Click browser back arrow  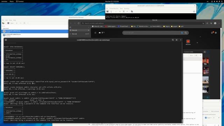pos(71,23)
